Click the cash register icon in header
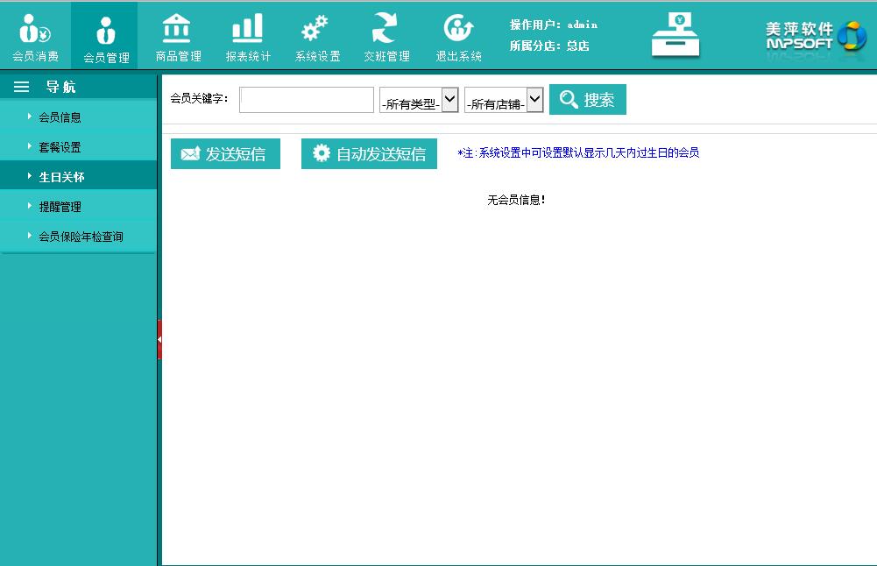This screenshot has width=877, height=566. click(x=675, y=36)
